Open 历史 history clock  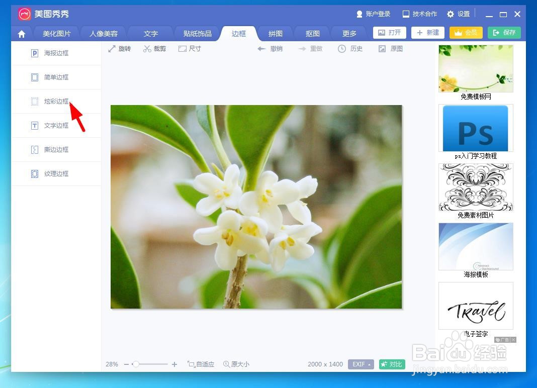click(350, 49)
